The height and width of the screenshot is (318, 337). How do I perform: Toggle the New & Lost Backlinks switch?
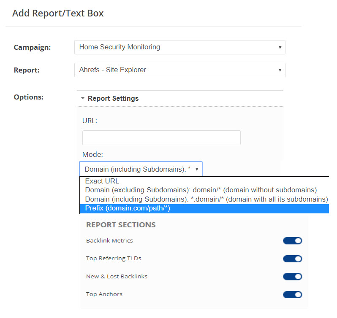(x=292, y=277)
